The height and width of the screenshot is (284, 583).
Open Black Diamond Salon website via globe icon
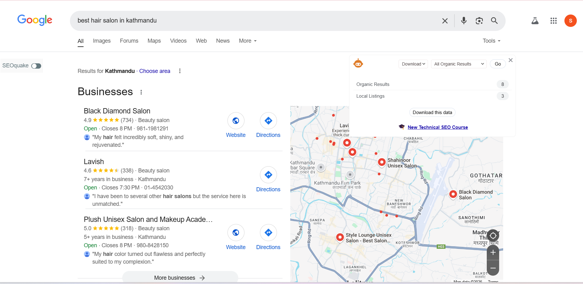pyautogui.click(x=235, y=121)
